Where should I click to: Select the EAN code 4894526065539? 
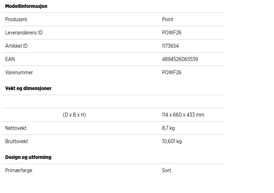pos(180,59)
